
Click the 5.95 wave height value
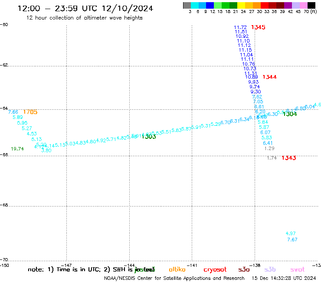(22, 123)
